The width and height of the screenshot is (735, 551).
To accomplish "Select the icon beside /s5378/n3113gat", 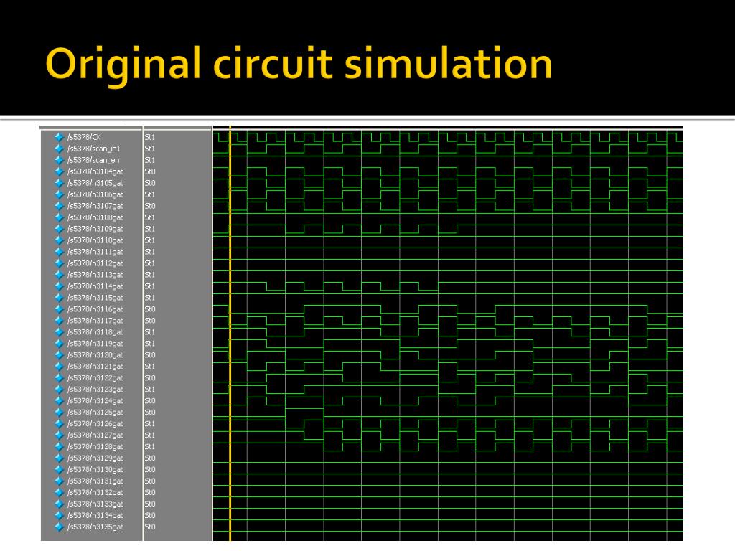I will pyautogui.click(x=59, y=275).
